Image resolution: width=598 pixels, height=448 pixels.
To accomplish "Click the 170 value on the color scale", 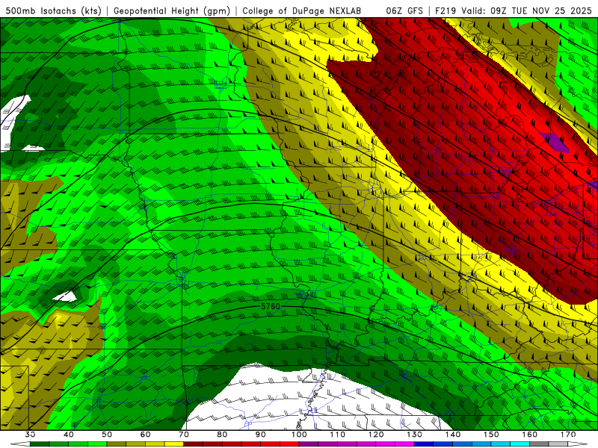I will coord(568,435).
